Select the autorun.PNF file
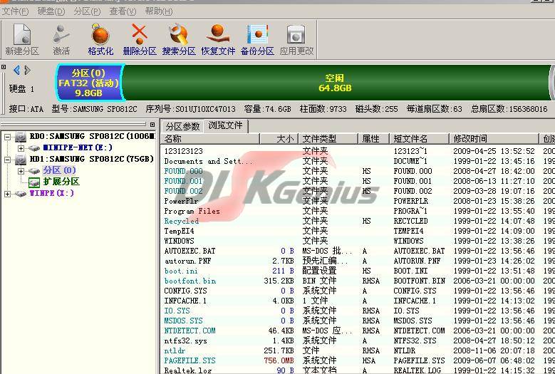Image resolution: width=555 pixels, height=374 pixels. tap(187, 261)
